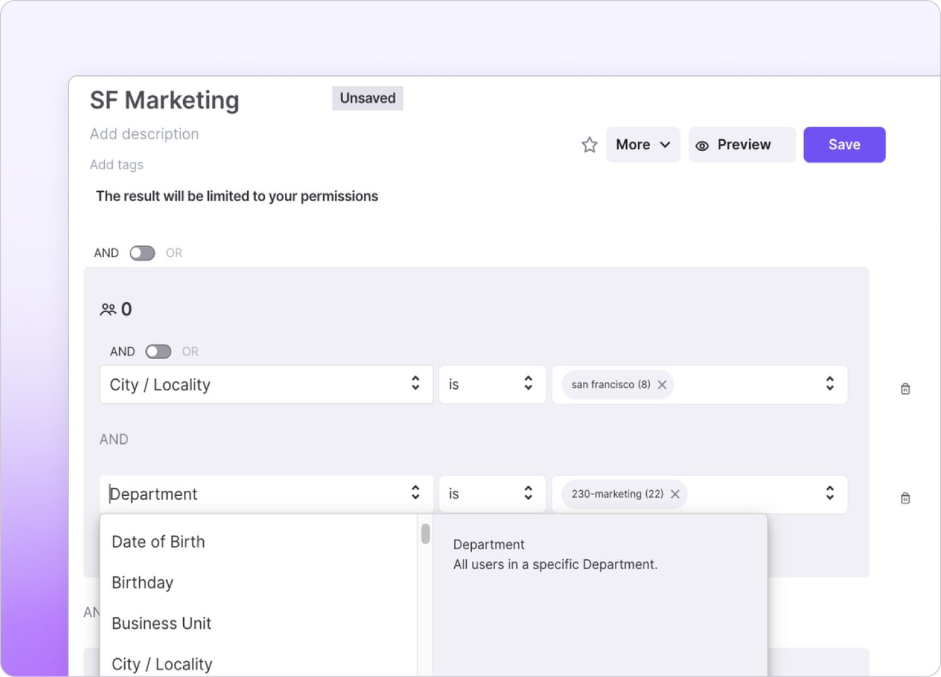This screenshot has height=677, width=941.
Task: Open the More dropdown menu
Action: coord(643,145)
